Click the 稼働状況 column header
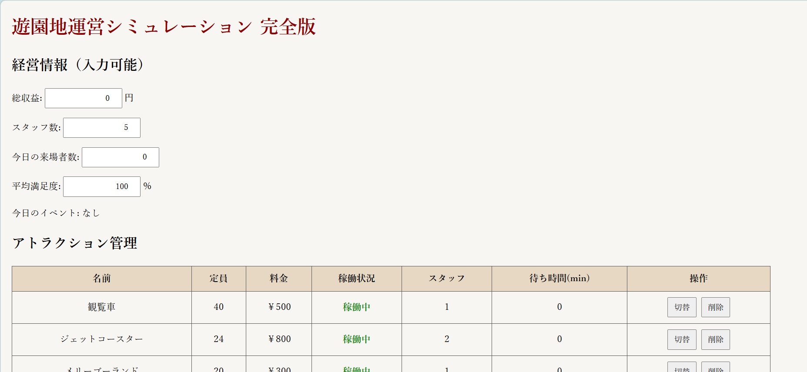 356,279
